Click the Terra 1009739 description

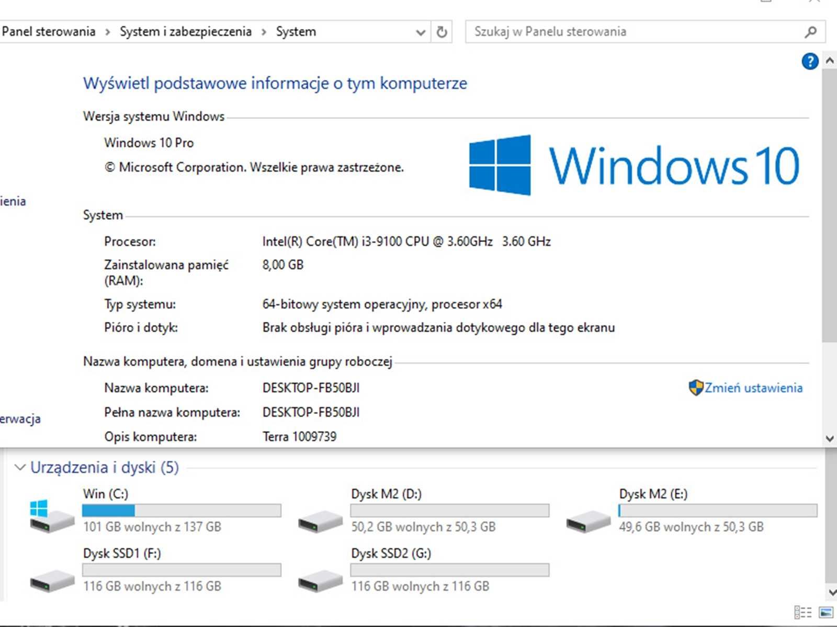click(x=299, y=436)
